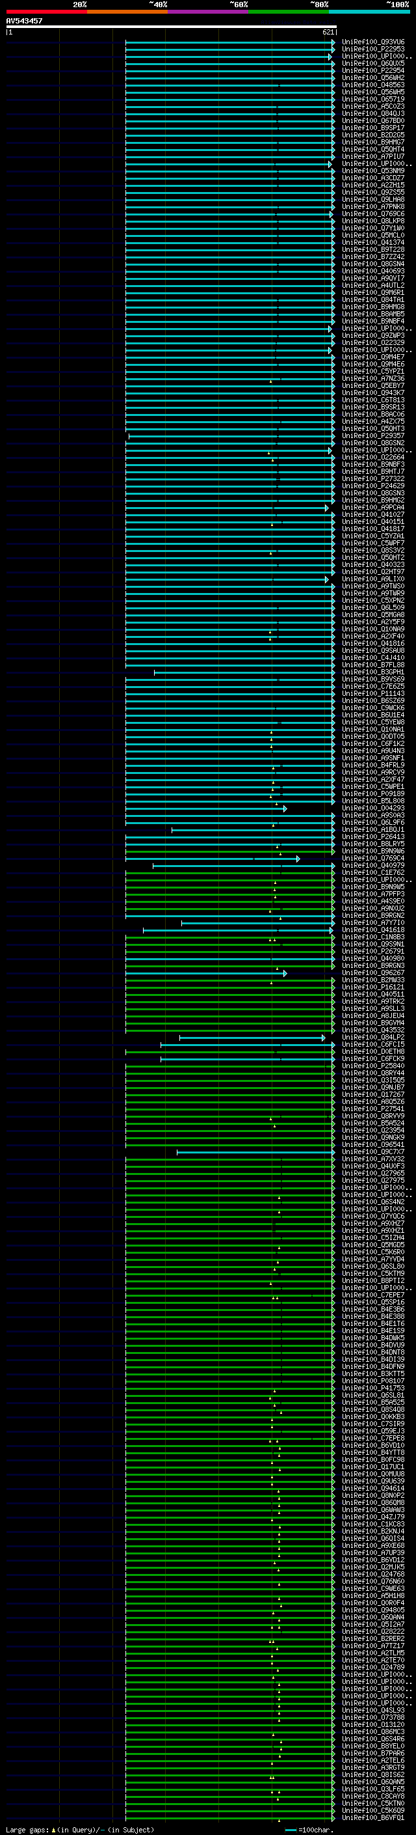
Task: Select hit label UniRef100_B5L808
Action: click(x=373, y=801)
